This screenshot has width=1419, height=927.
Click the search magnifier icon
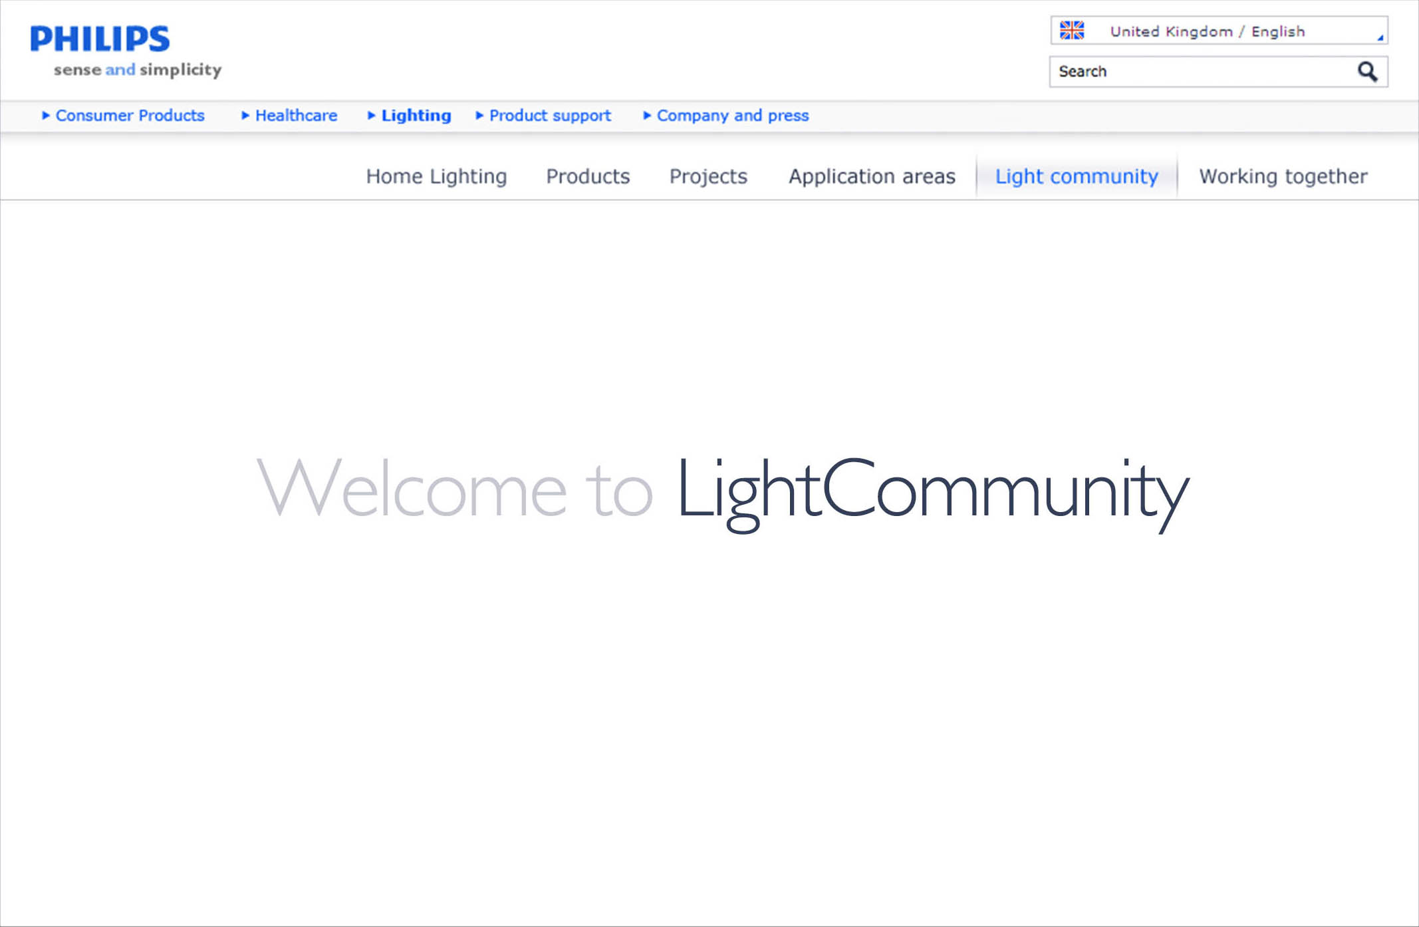point(1367,71)
